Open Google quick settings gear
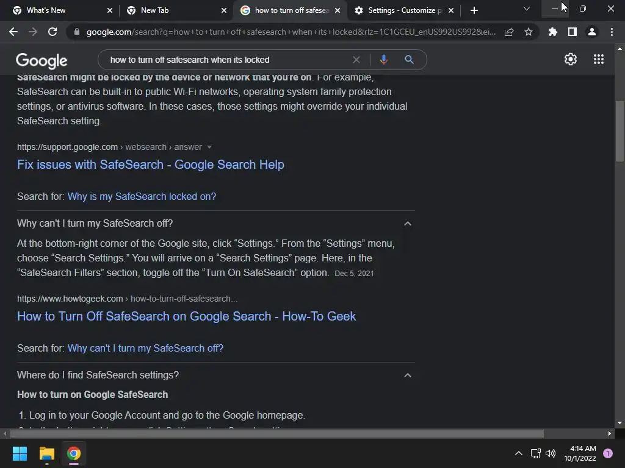The image size is (625, 468). tap(571, 59)
